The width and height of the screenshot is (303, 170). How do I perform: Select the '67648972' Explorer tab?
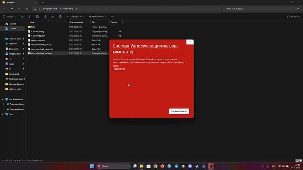click(x=19, y=3)
